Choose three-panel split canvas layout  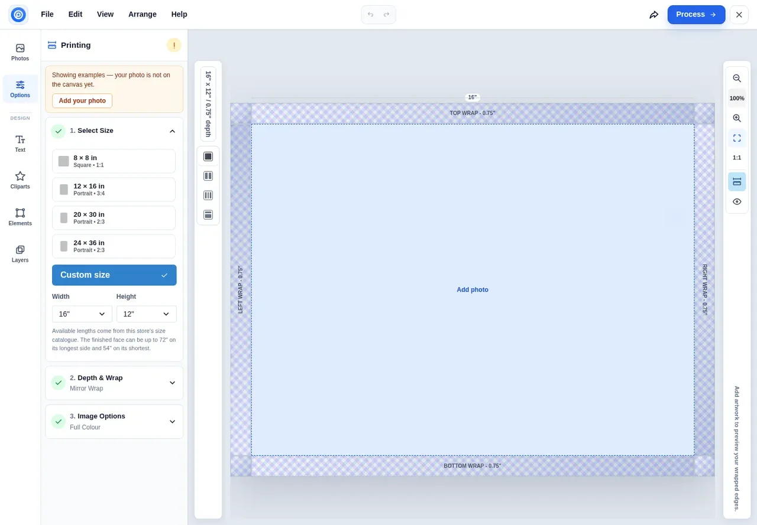click(x=208, y=195)
